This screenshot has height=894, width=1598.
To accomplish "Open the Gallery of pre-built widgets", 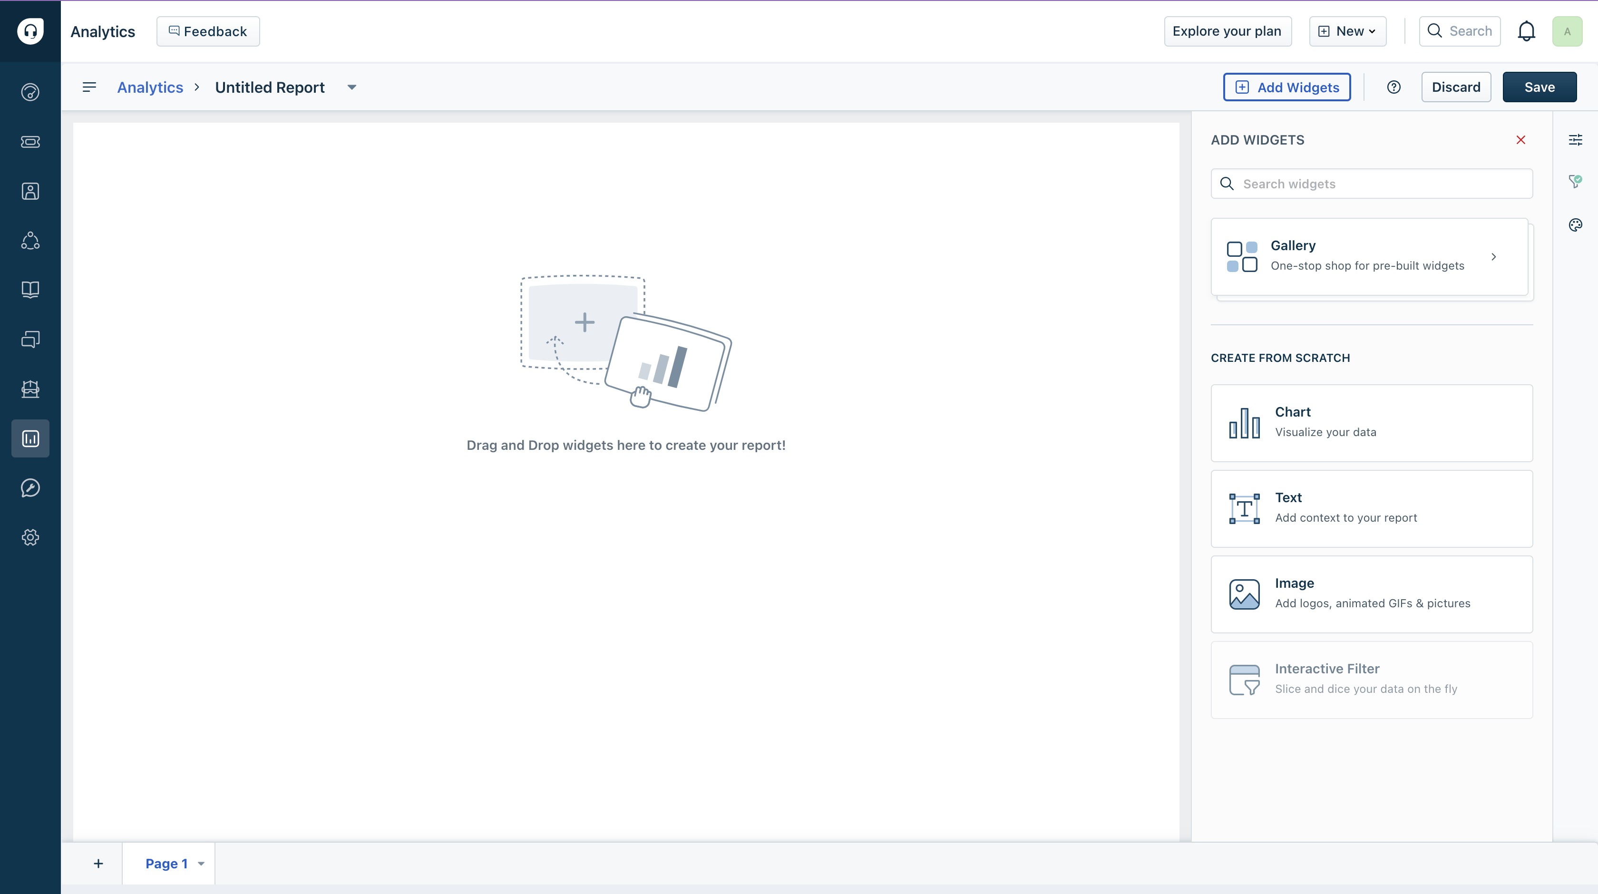I will click(1369, 256).
